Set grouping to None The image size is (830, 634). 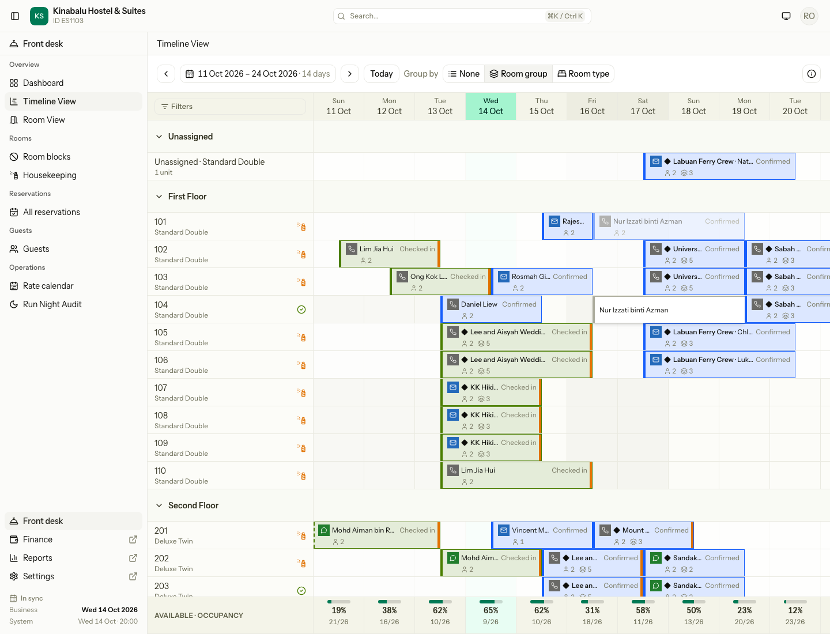464,74
